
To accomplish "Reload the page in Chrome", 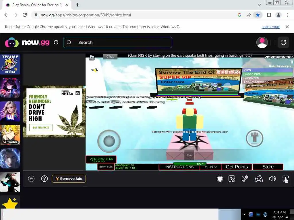I will click(x=25, y=15).
